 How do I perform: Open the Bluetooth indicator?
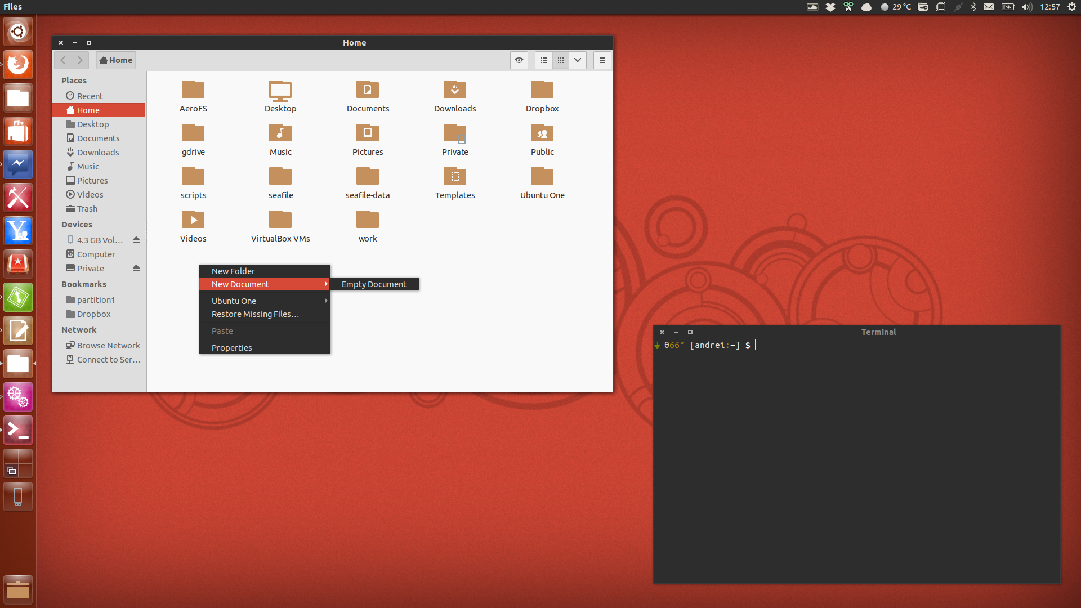click(x=973, y=7)
